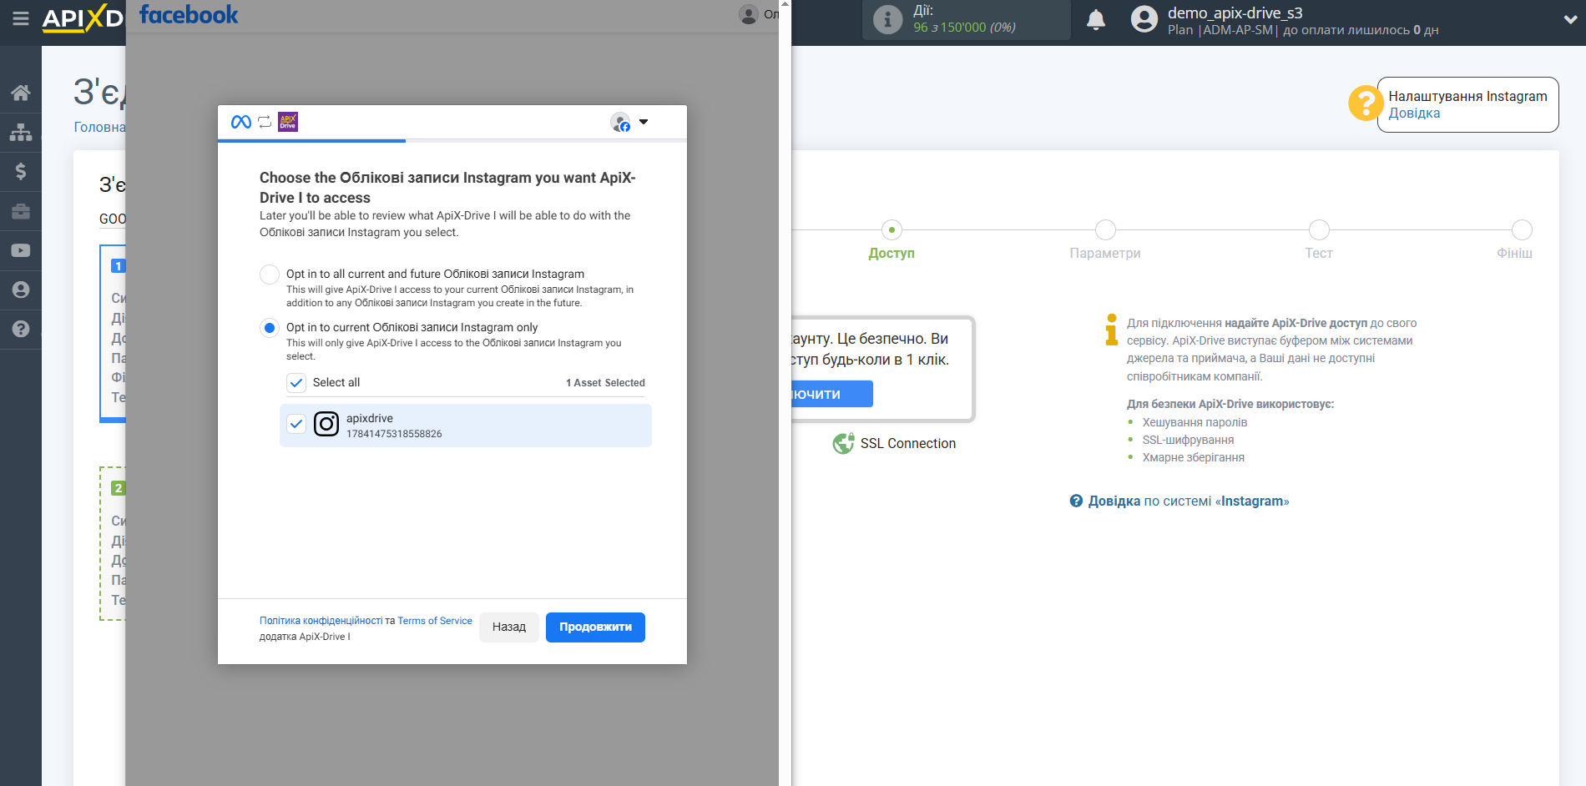Click the Продовжити button
This screenshot has height=786, width=1586.
point(595,627)
